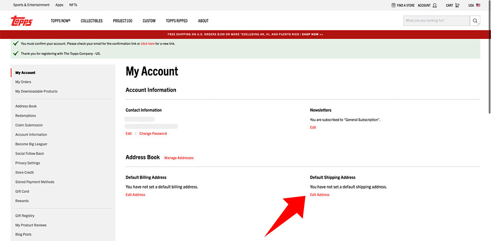The image size is (491, 241).
Task: Click SHOP NOW in red banner
Action: click(312, 35)
